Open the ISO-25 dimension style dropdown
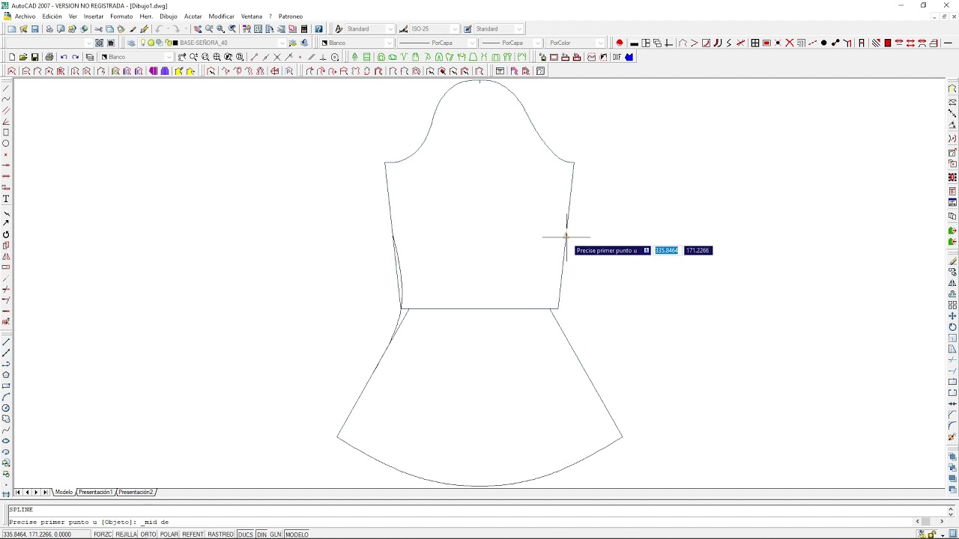The height and width of the screenshot is (539, 959). point(454,29)
